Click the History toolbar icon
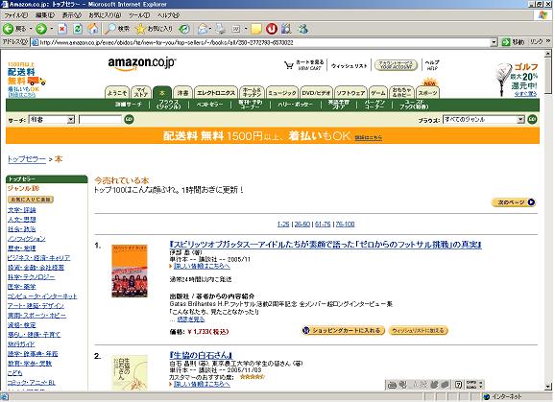This screenshot has width=555, height=402. (184, 29)
